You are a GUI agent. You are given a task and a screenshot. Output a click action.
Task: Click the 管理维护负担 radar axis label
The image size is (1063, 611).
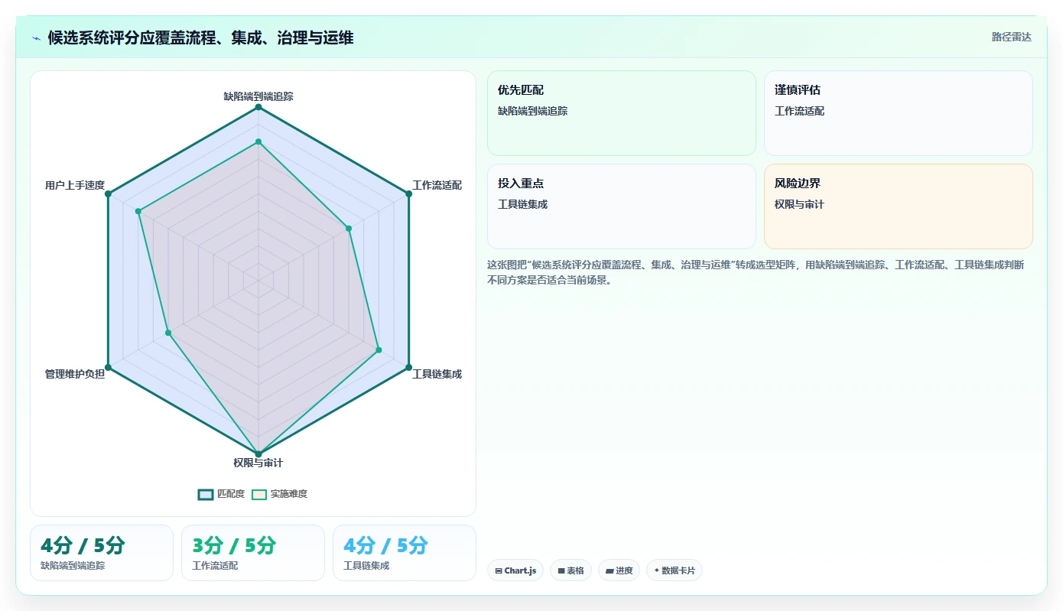click(x=75, y=374)
